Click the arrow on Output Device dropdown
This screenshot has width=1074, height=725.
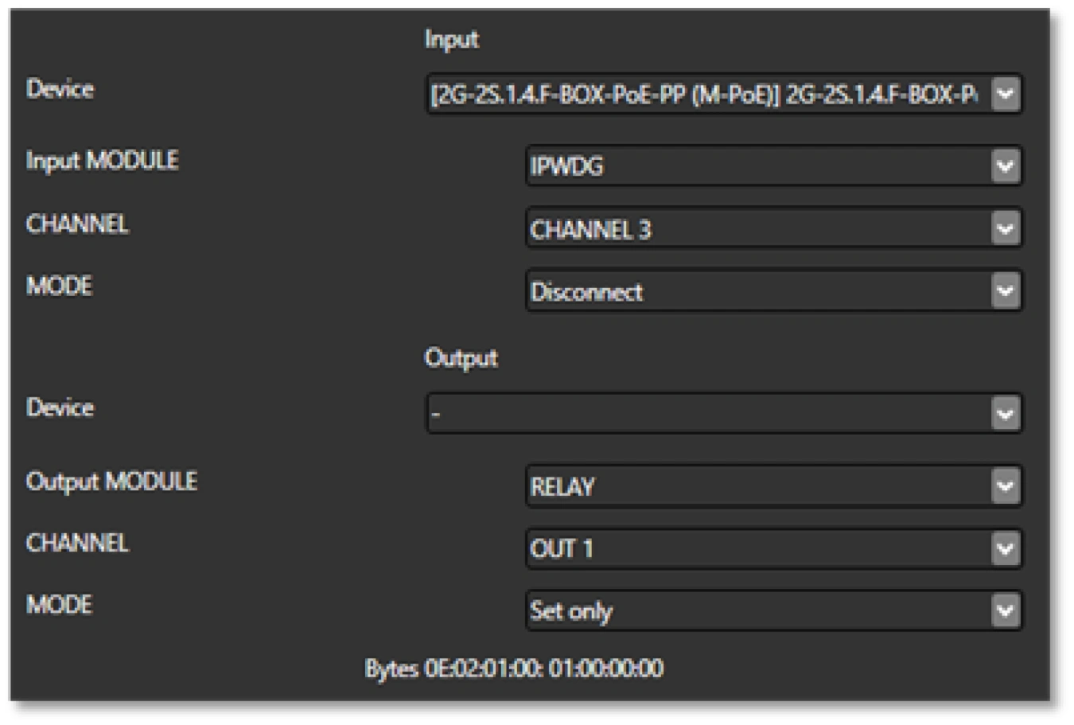tap(1005, 414)
